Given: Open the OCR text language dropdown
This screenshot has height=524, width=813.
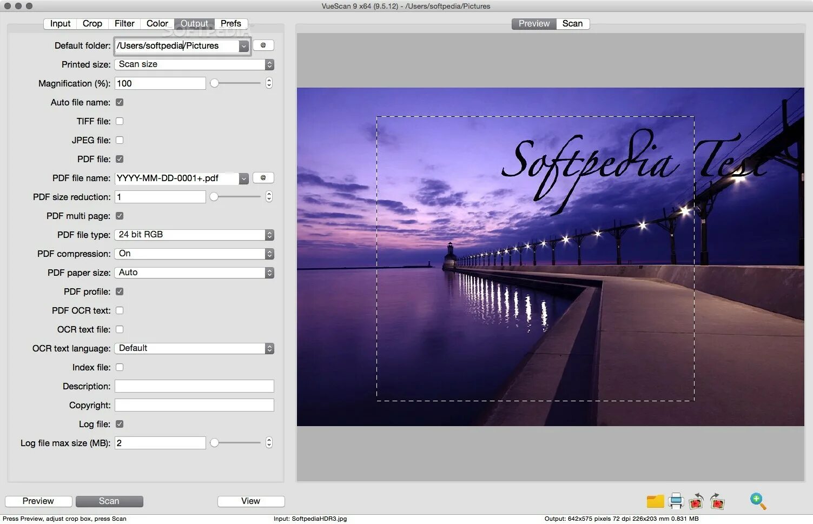Looking at the screenshot, I should 194,348.
